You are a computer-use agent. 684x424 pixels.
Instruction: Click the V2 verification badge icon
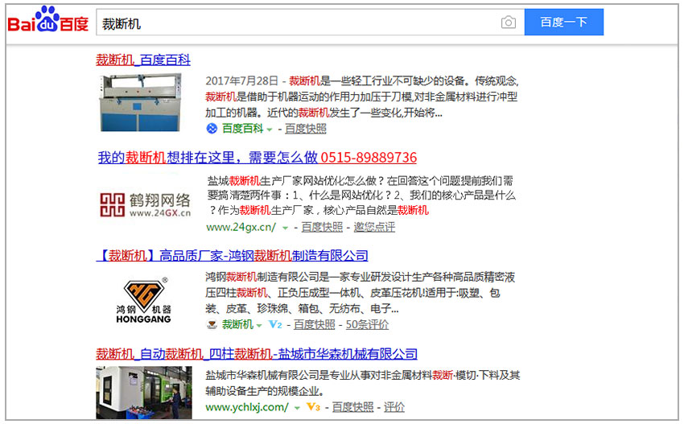pos(275,325)
